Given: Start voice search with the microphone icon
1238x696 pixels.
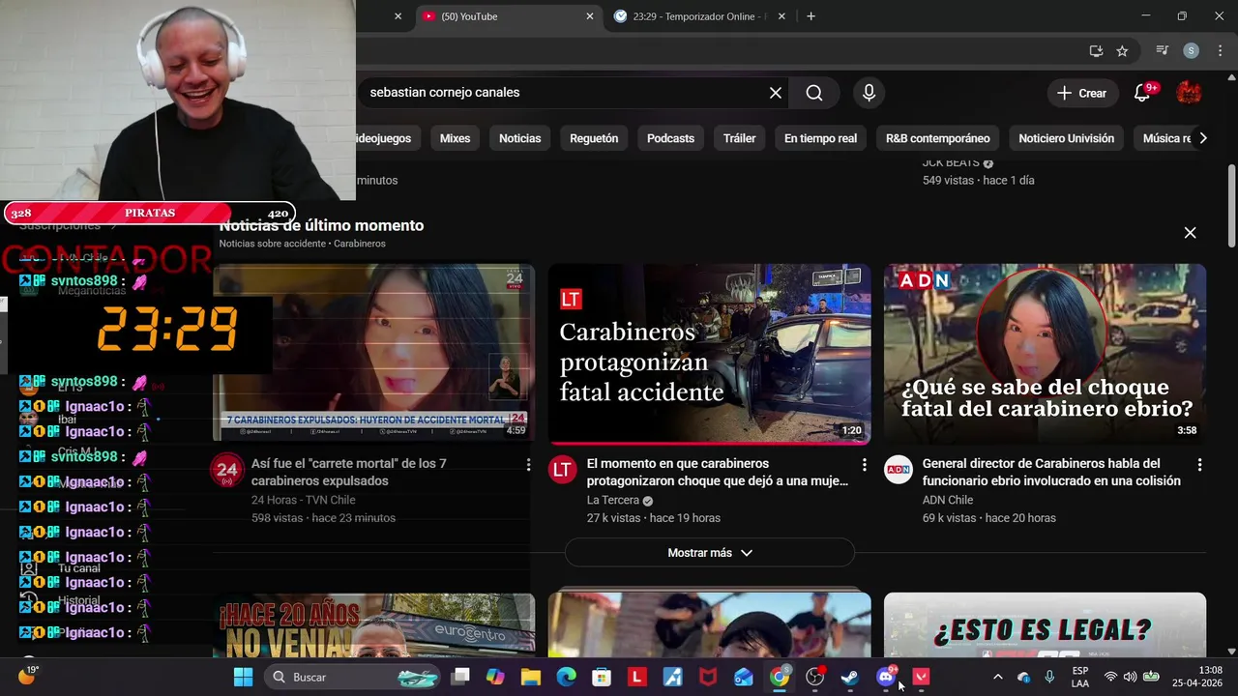Looking at the screenshot, I should [x=869, y=93].
